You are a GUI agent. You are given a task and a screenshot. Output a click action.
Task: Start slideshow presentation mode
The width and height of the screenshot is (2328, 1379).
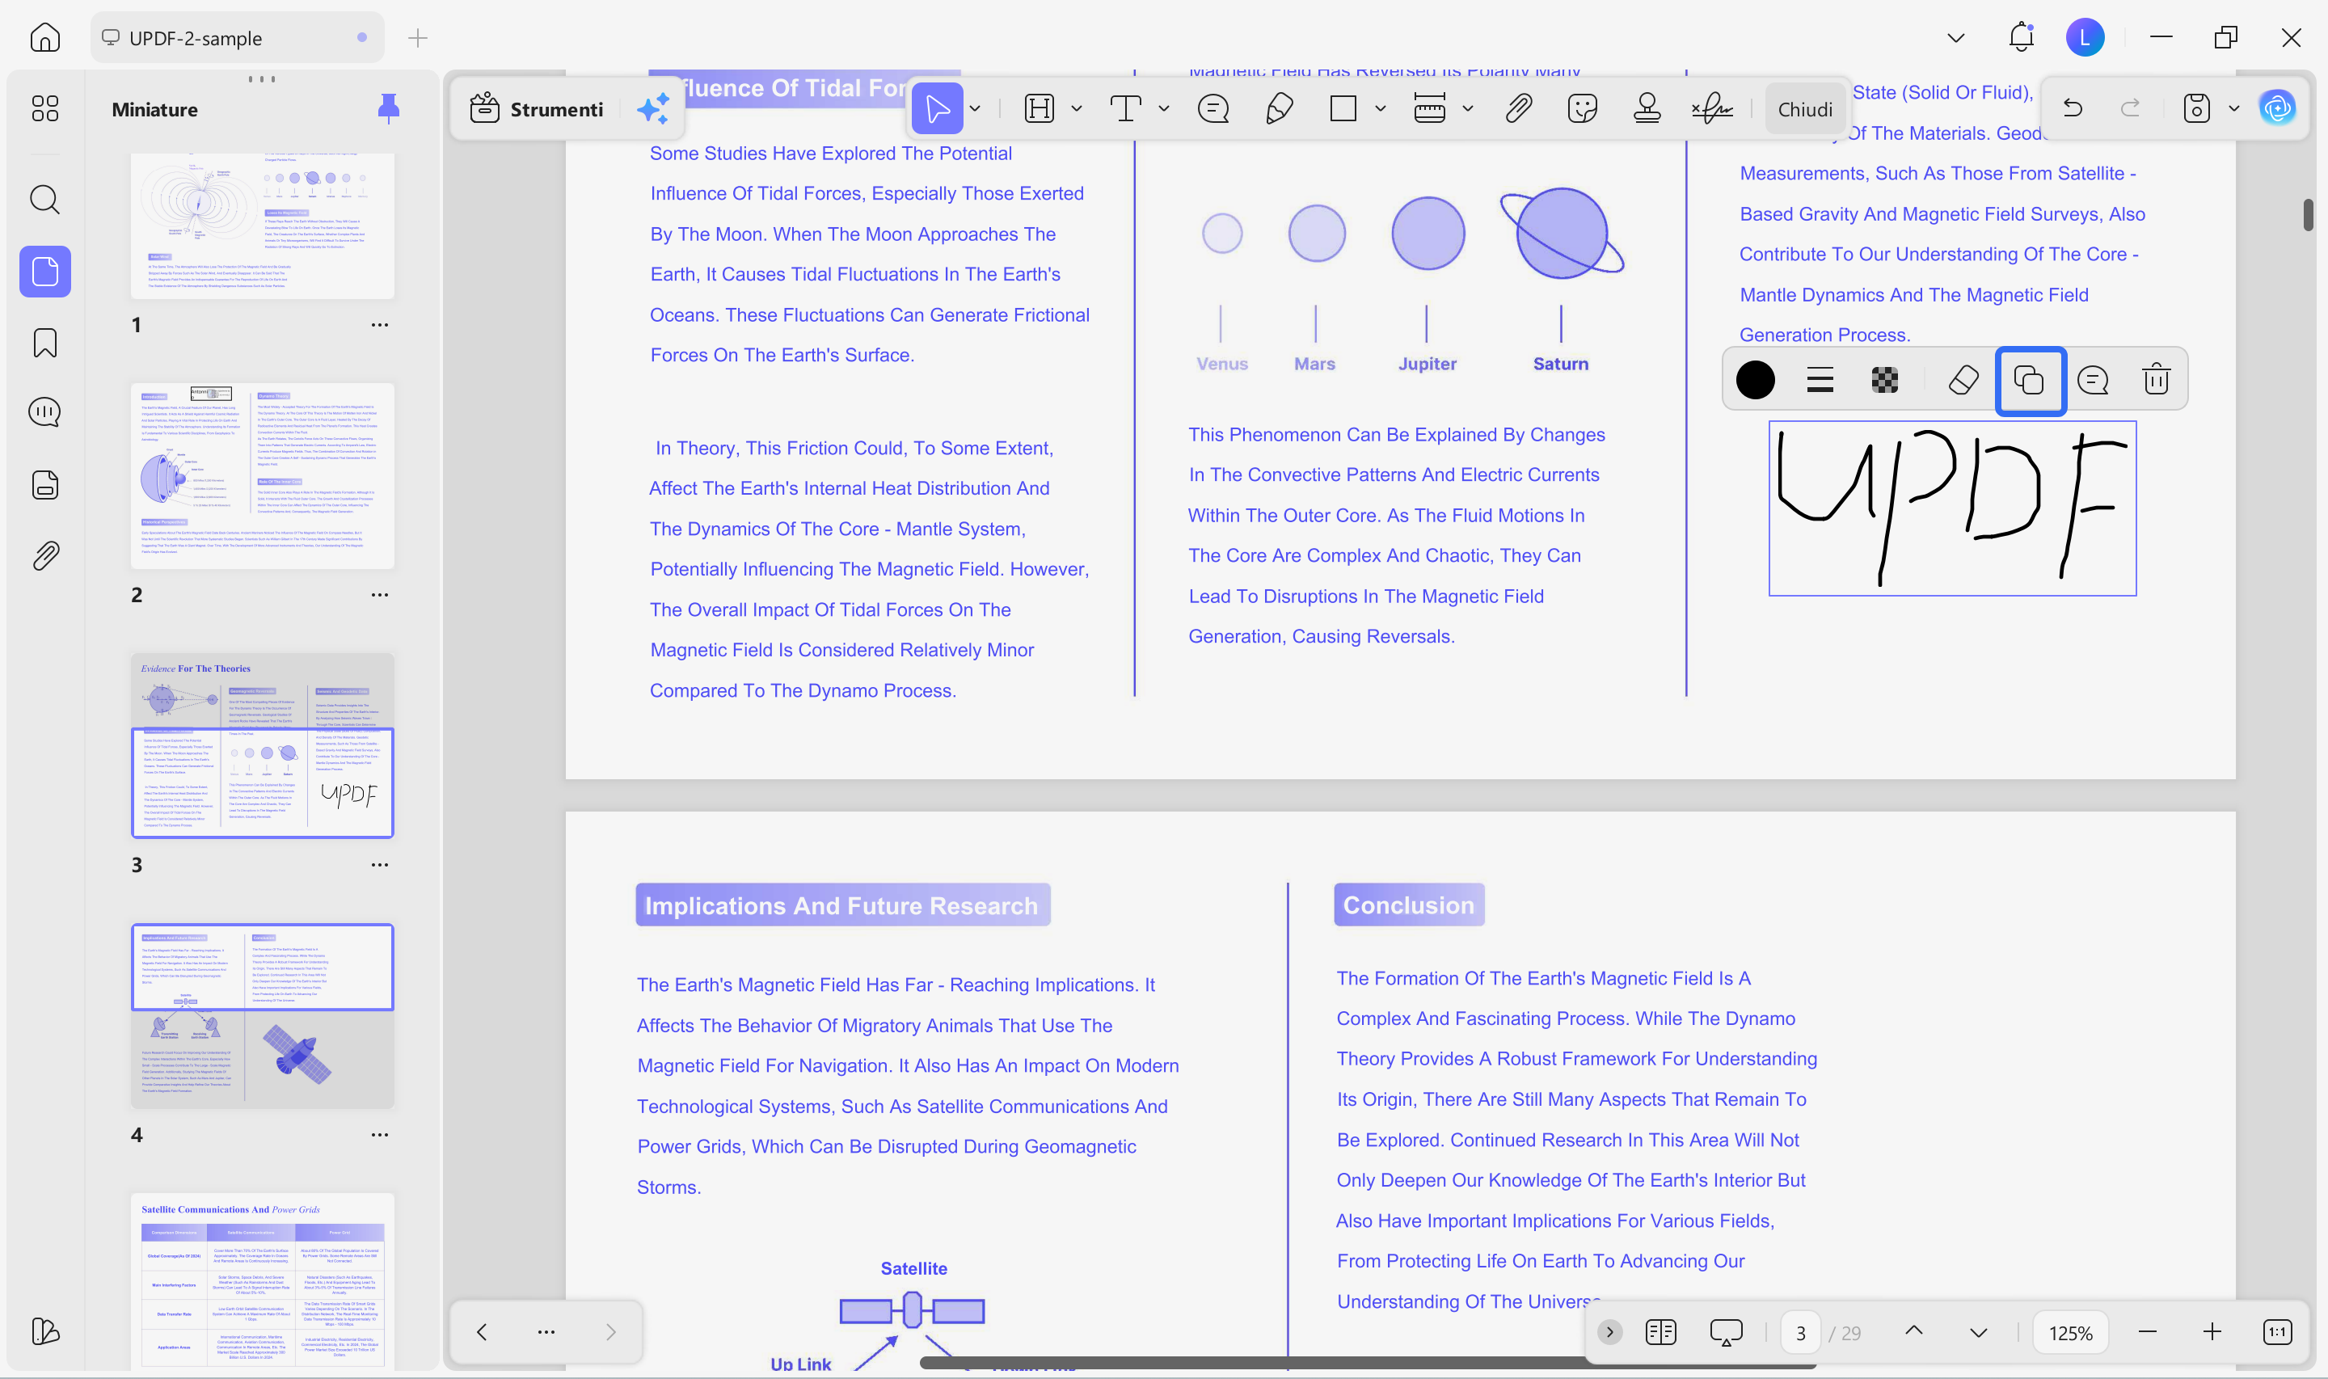click(1726, 1333)
